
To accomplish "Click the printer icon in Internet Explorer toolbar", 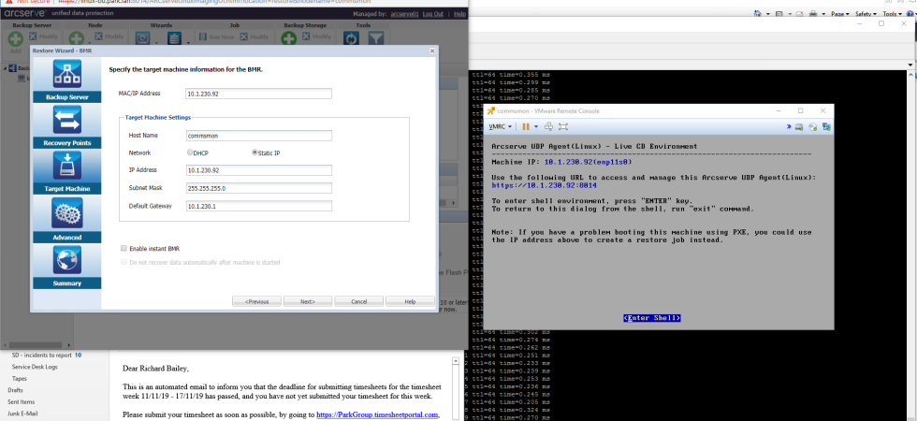I will tap(813, 14).
